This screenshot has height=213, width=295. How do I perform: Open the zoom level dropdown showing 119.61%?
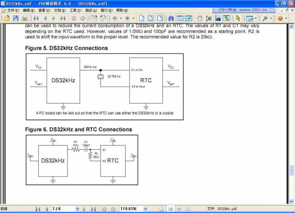(x=145, y=209)
